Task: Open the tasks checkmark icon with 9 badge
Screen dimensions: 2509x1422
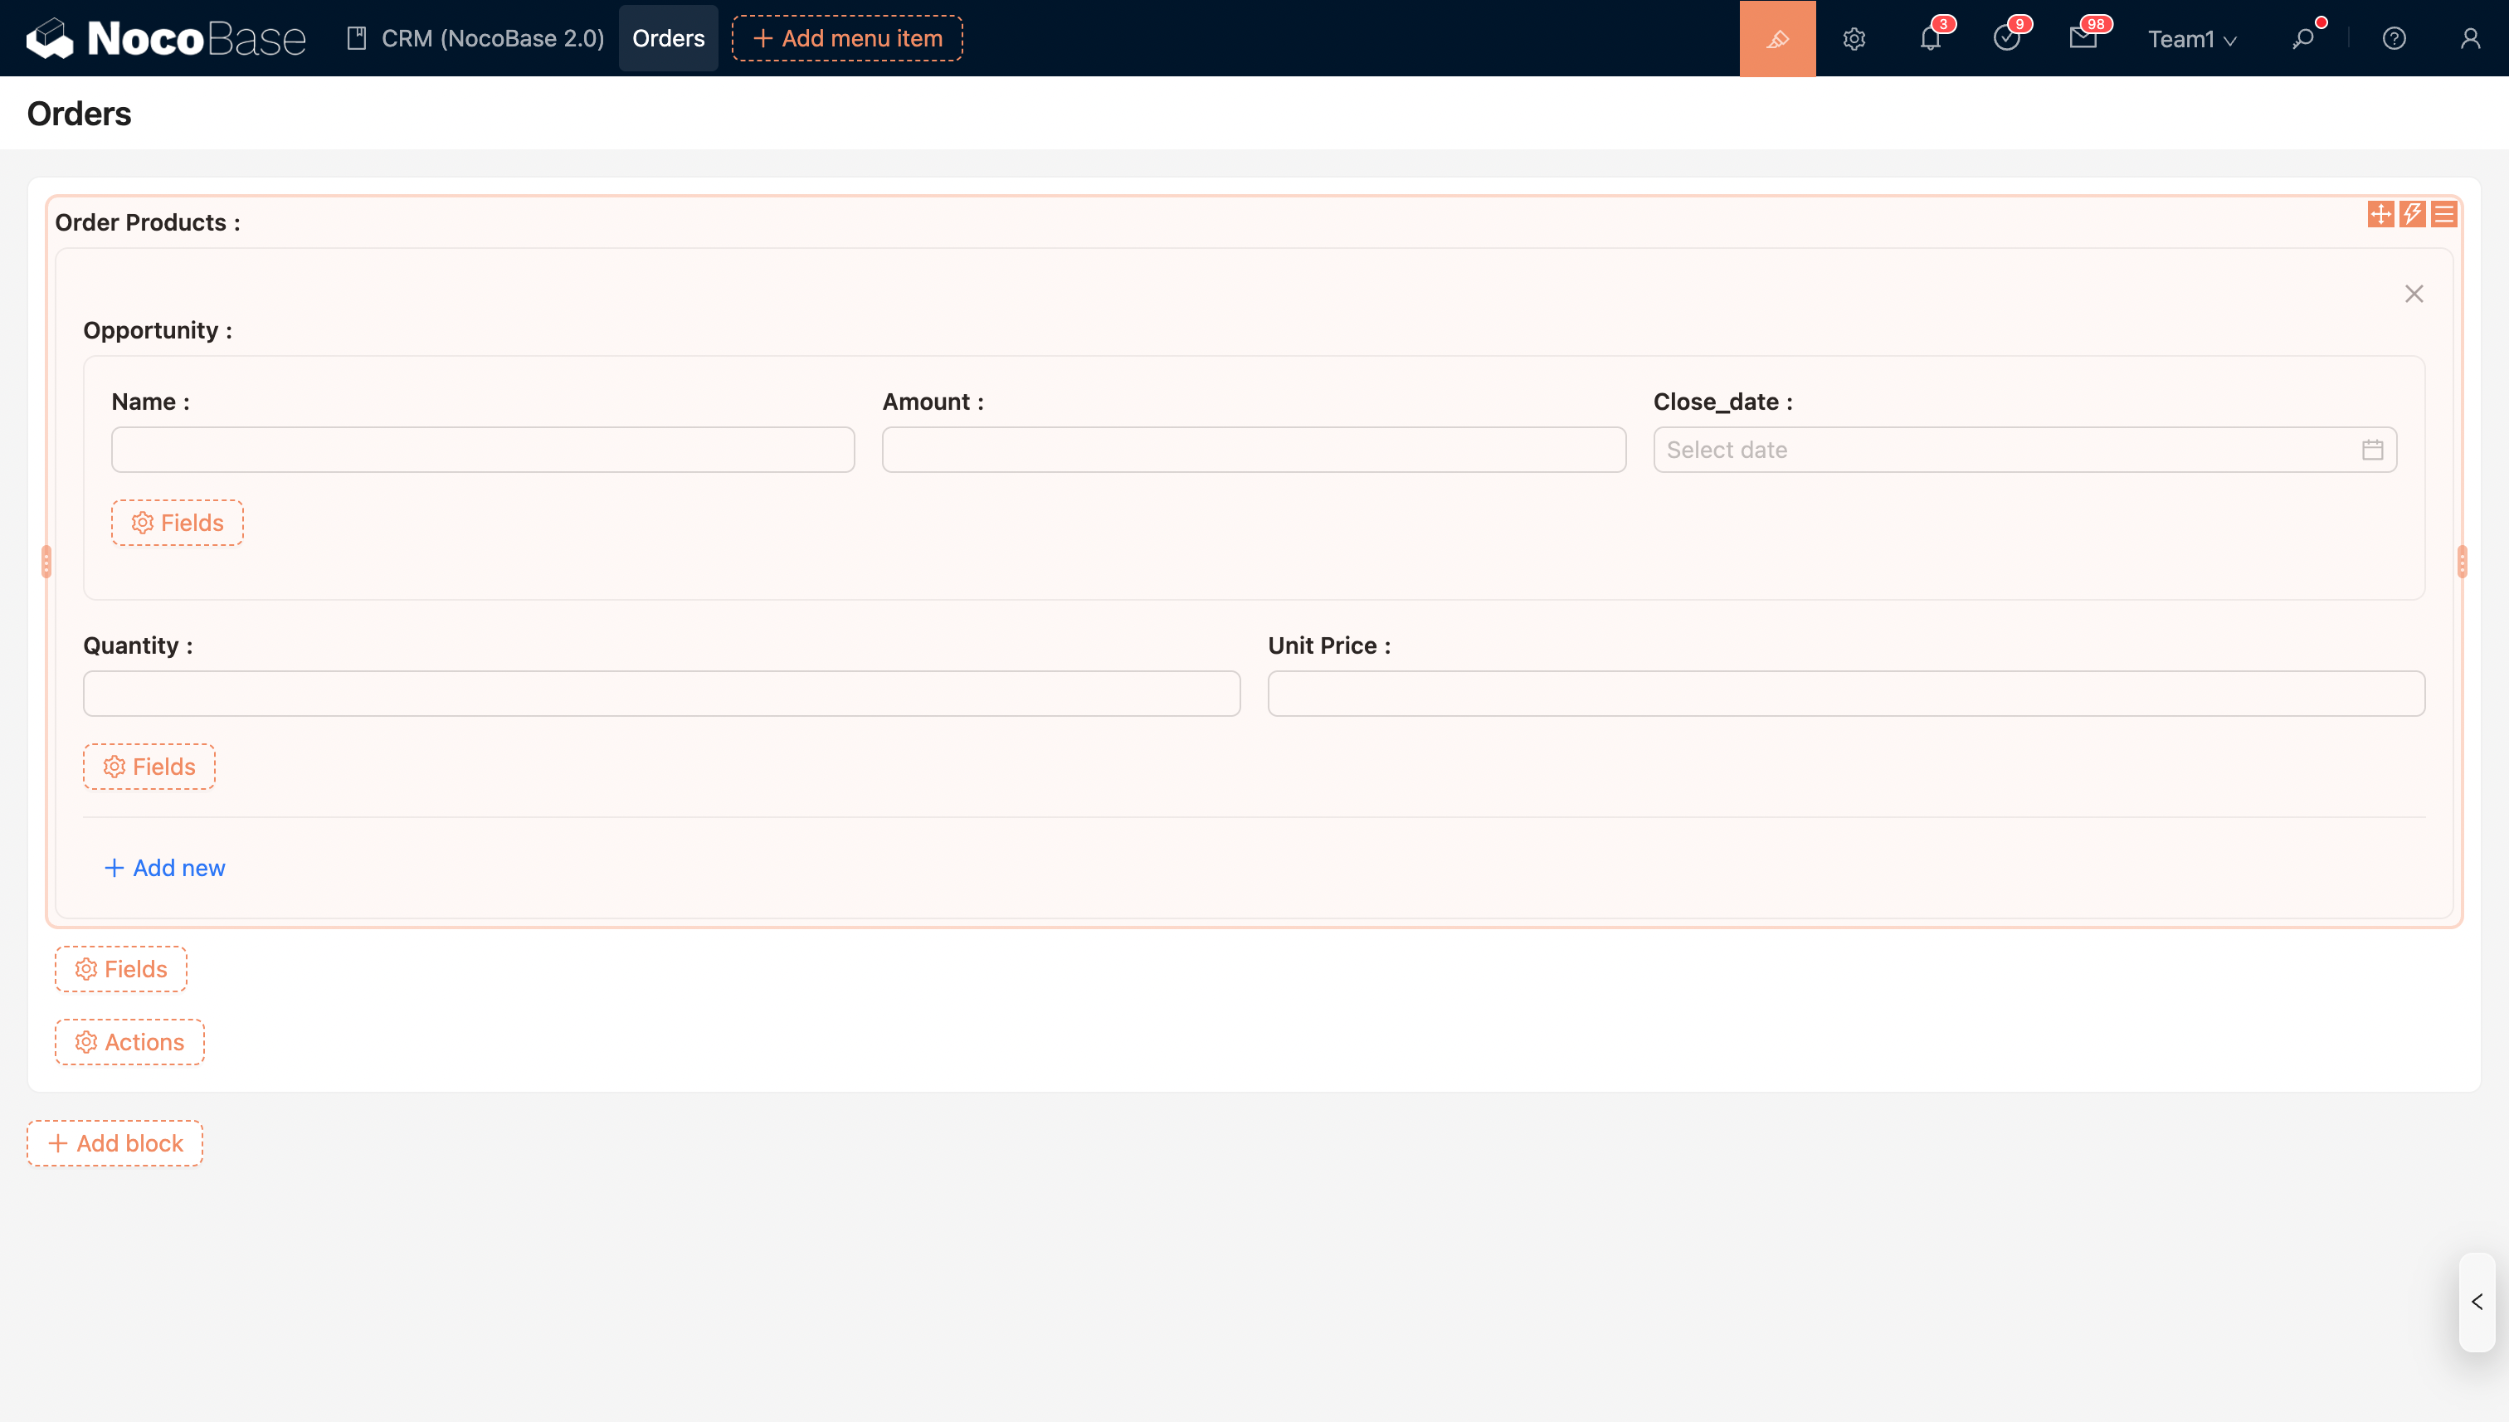Action: pyautogui.click(x=2006, y=38)
